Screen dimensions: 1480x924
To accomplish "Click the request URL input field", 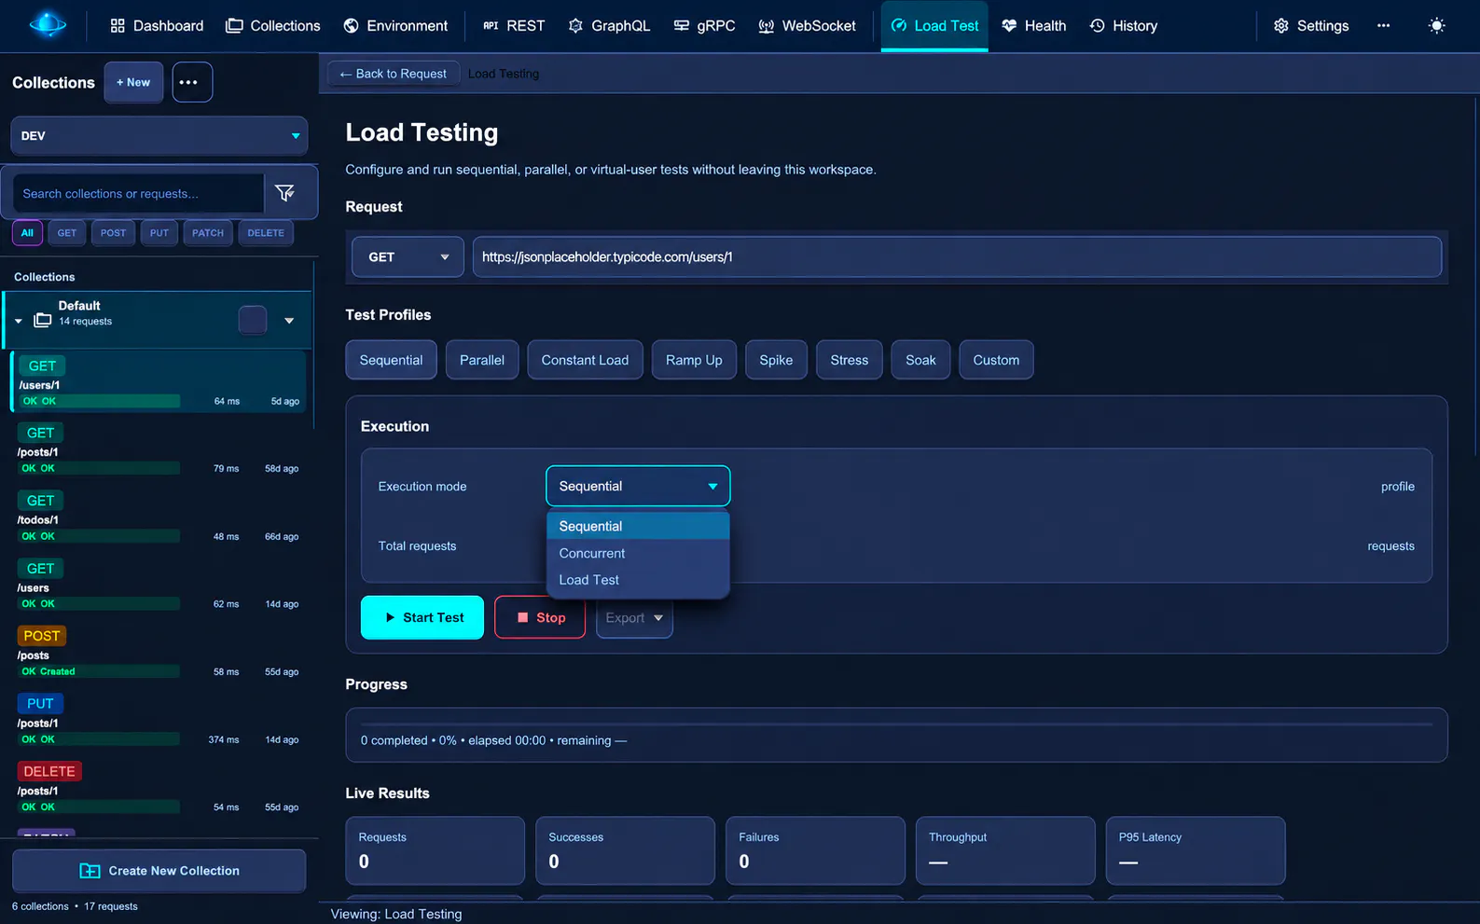I will click(x=957, y=257).
